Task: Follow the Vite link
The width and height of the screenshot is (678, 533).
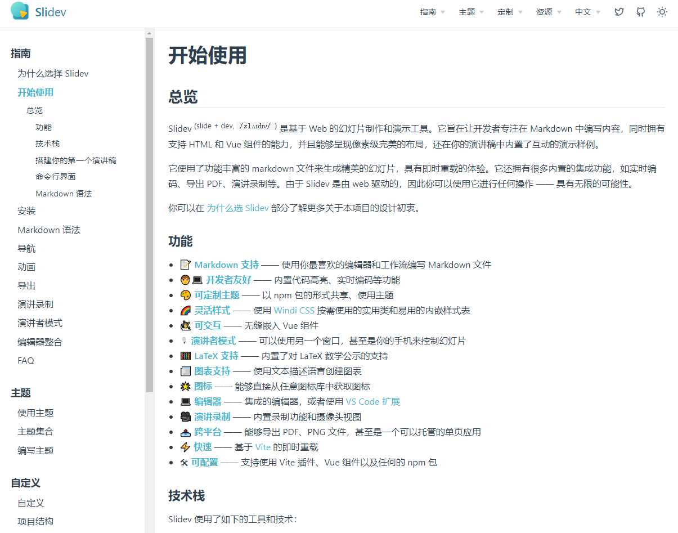Action: pos(263,447)
